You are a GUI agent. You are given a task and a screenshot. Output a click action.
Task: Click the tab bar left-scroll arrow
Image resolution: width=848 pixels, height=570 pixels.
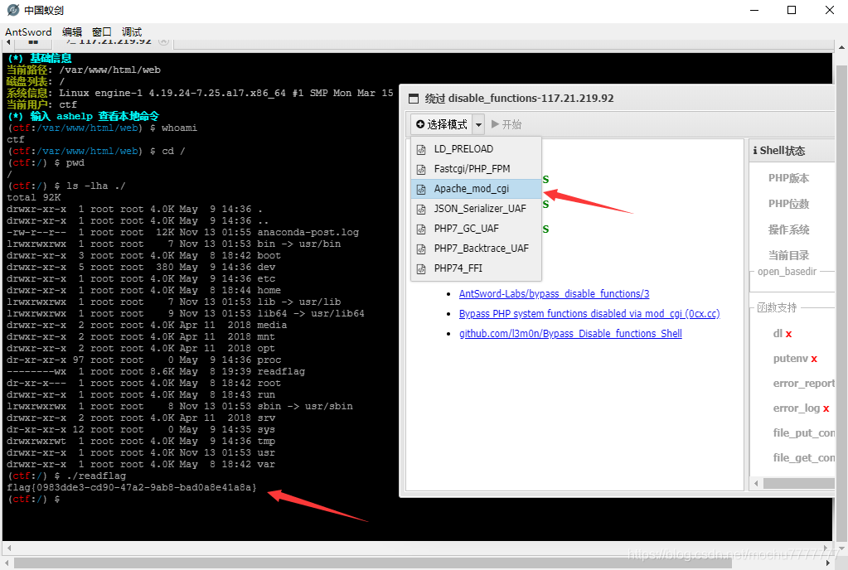coord(8,41)
